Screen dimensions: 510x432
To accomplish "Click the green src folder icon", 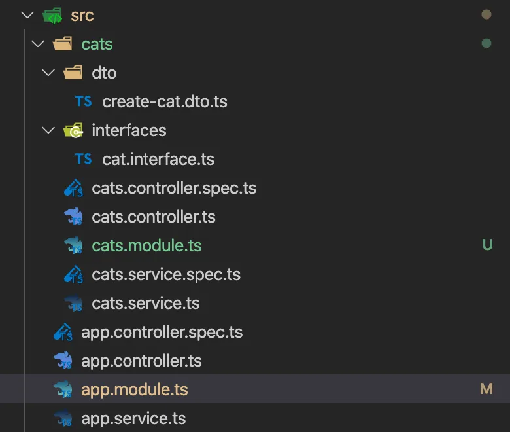I will point(52,16).
